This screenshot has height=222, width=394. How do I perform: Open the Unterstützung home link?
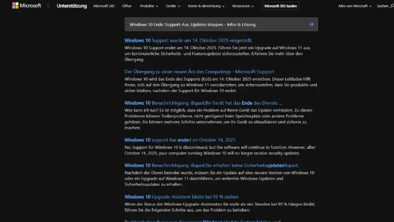click(x=71, y=6)
